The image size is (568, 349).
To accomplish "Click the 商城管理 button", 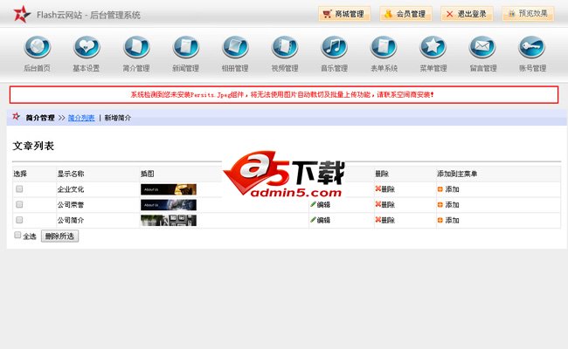I will tap(344, 14).
